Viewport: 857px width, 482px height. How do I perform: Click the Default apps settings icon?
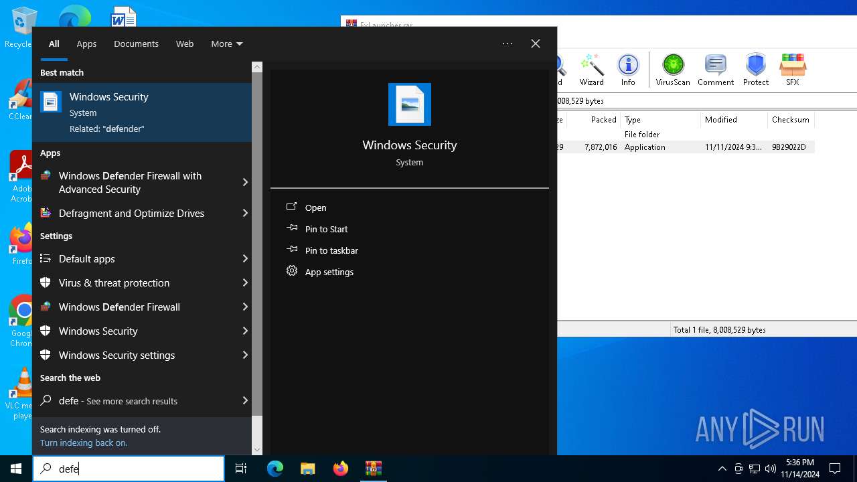pyautogui.click(x=46, y=258)
